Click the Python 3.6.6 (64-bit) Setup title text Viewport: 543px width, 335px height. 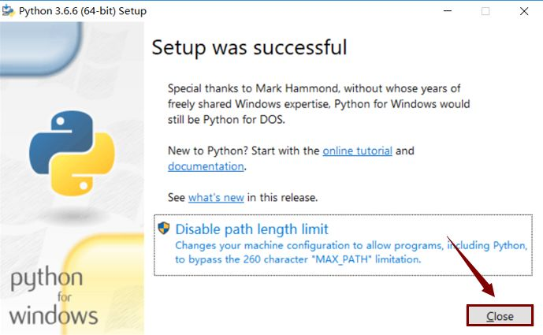(x=83, y=11)
